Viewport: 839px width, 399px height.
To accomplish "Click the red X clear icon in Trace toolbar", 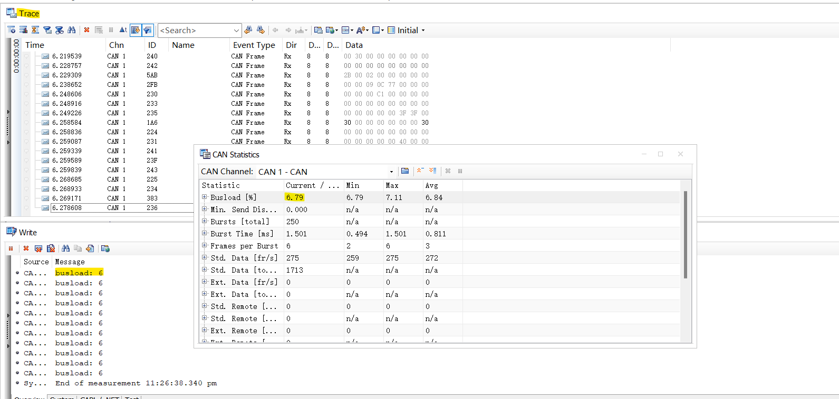I will point(86,30).
